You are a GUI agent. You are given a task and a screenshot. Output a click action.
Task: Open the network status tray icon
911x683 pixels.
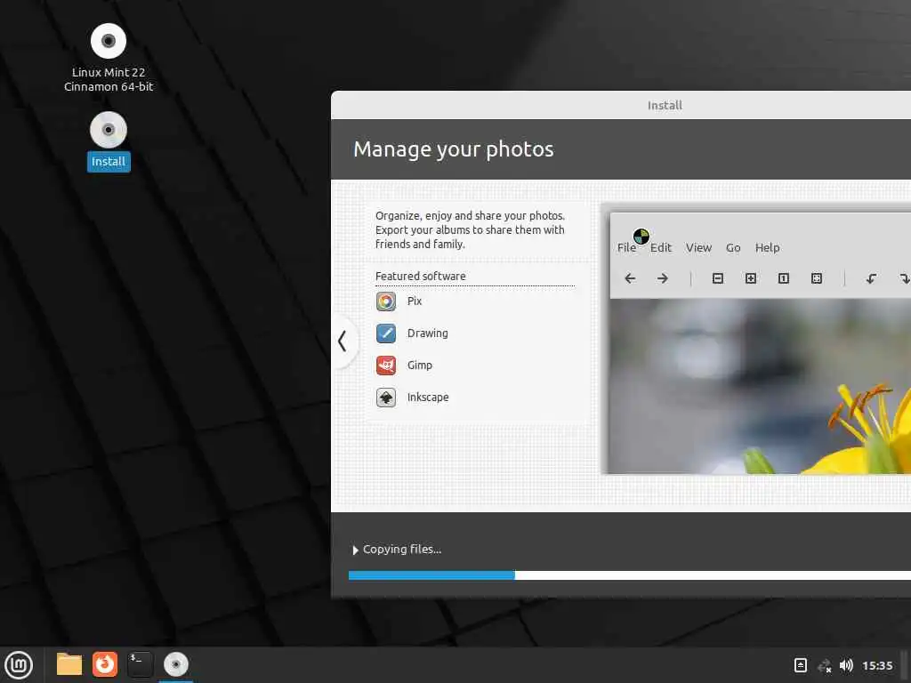tap(825, 665)
